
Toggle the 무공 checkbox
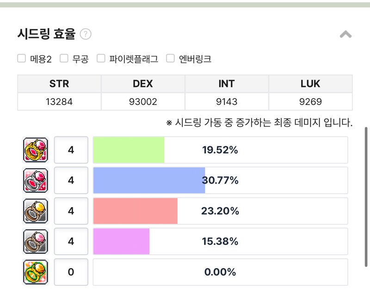(64, 58)
